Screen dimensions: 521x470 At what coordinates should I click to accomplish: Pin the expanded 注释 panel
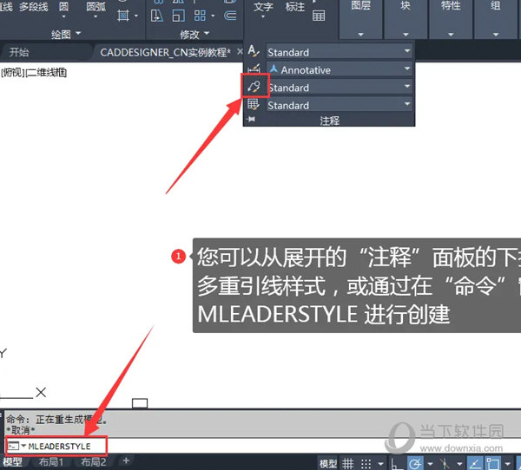click(x=251, y=119)
